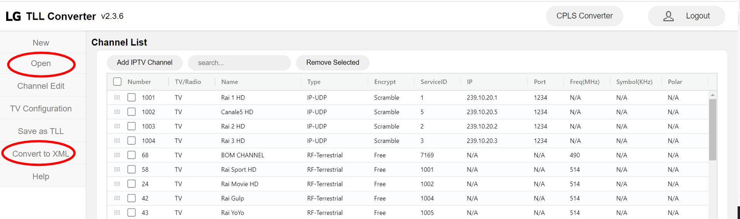Viewport: 740px width, 219px height.
Task: Click the channel search input field
Action: pyautogui.click(x=239, y=63)
